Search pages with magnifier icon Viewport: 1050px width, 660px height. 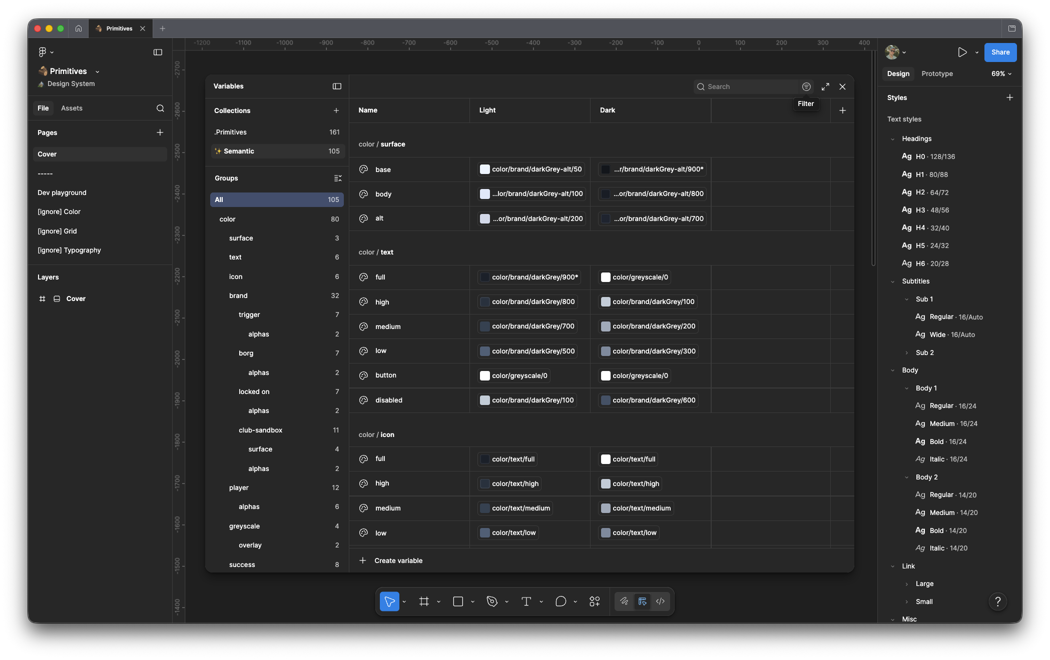tap(160, 108)
